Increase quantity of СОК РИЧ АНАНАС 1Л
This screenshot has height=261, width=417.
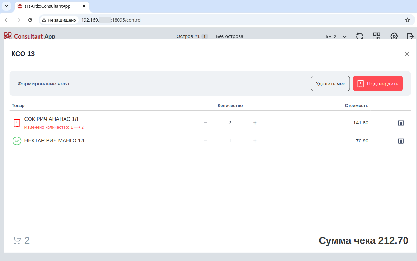[x=255, y=123]
